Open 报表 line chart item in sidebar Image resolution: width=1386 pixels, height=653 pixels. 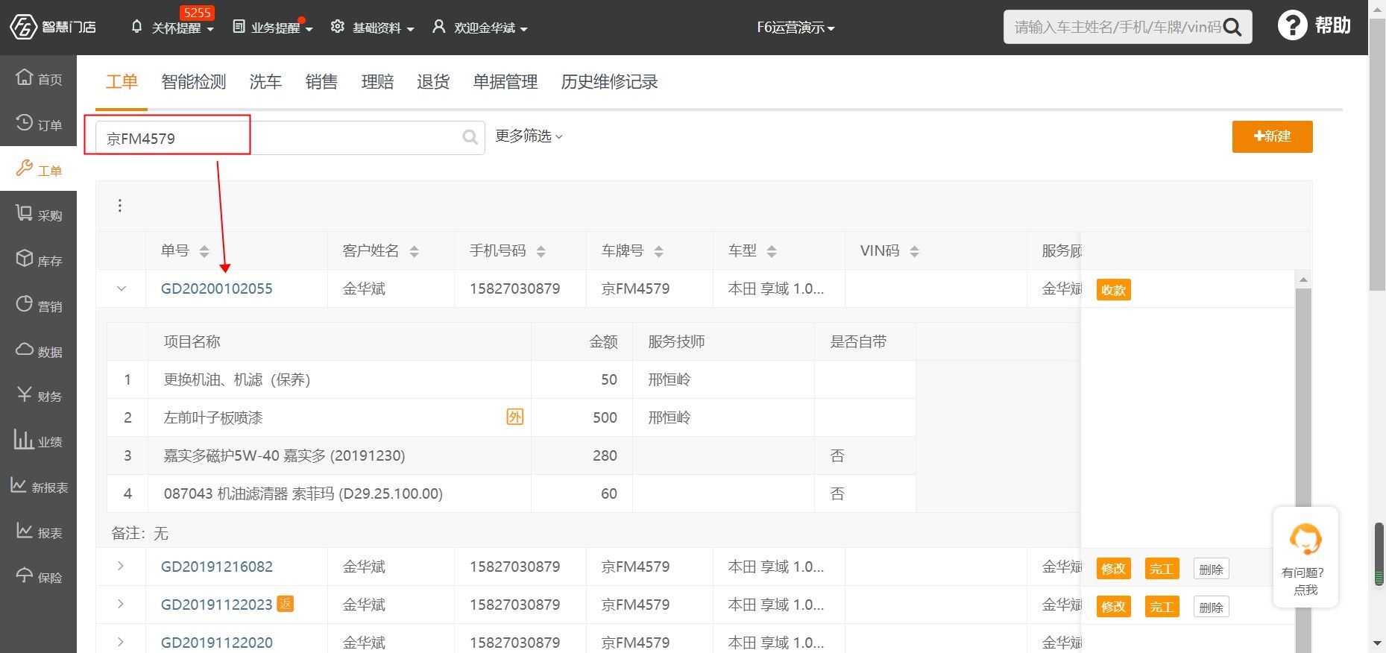pos(39,531)
